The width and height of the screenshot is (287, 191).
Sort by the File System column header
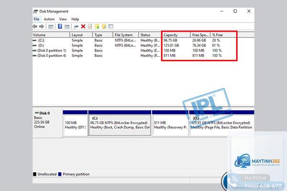click(125, 35)
